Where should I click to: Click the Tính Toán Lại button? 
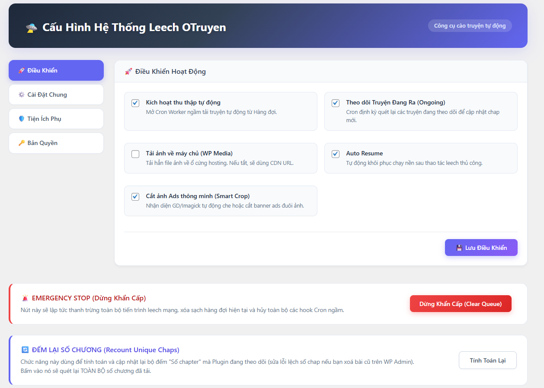coord(487,360)
